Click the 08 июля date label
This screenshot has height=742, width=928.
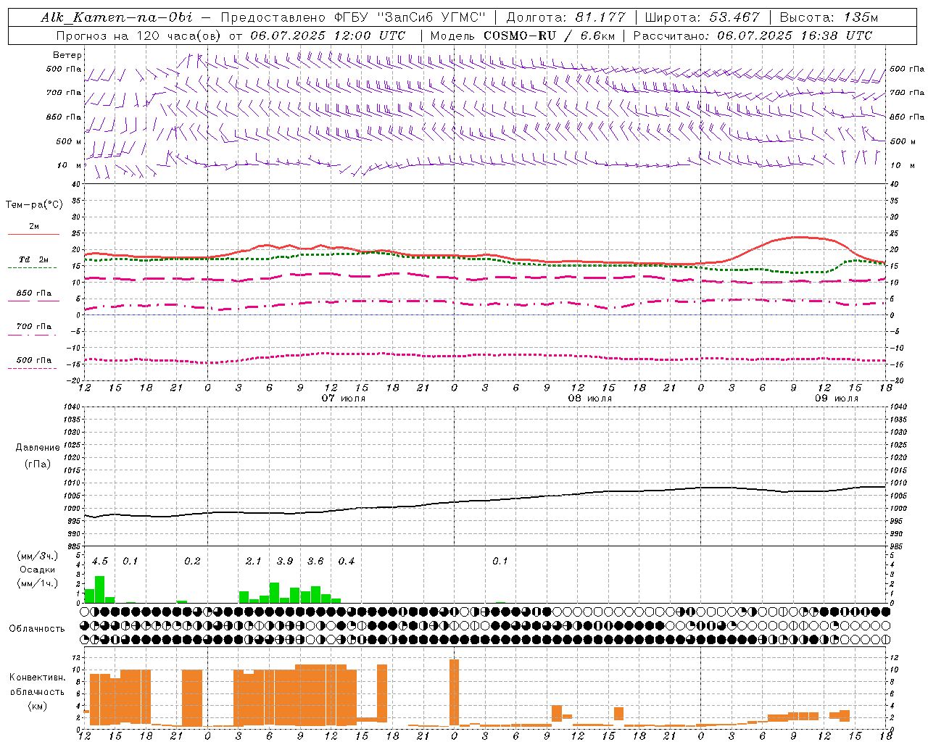pos(589,399)
